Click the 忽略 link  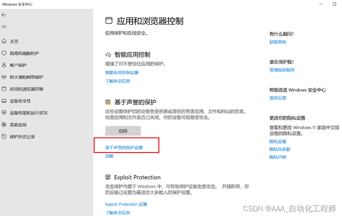pos(109,156)
